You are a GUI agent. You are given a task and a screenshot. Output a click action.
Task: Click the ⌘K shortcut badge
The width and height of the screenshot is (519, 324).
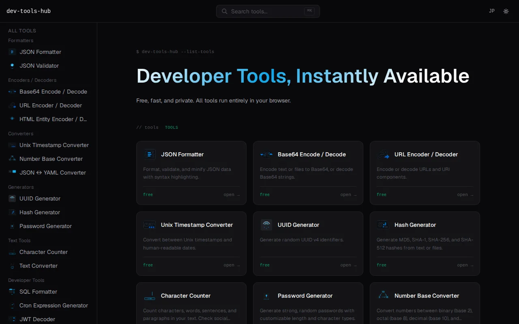[309, 11]
